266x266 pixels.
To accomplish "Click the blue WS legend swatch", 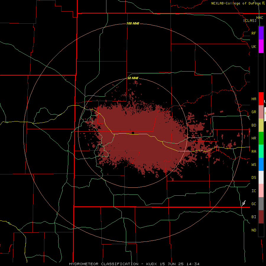I will point(261,164).
